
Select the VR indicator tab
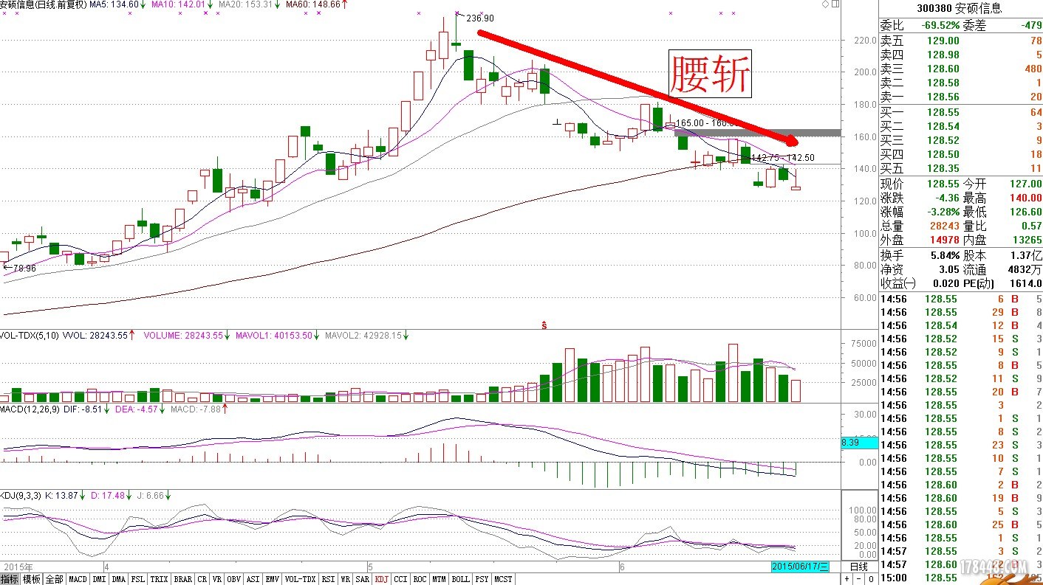coord(217,579)
